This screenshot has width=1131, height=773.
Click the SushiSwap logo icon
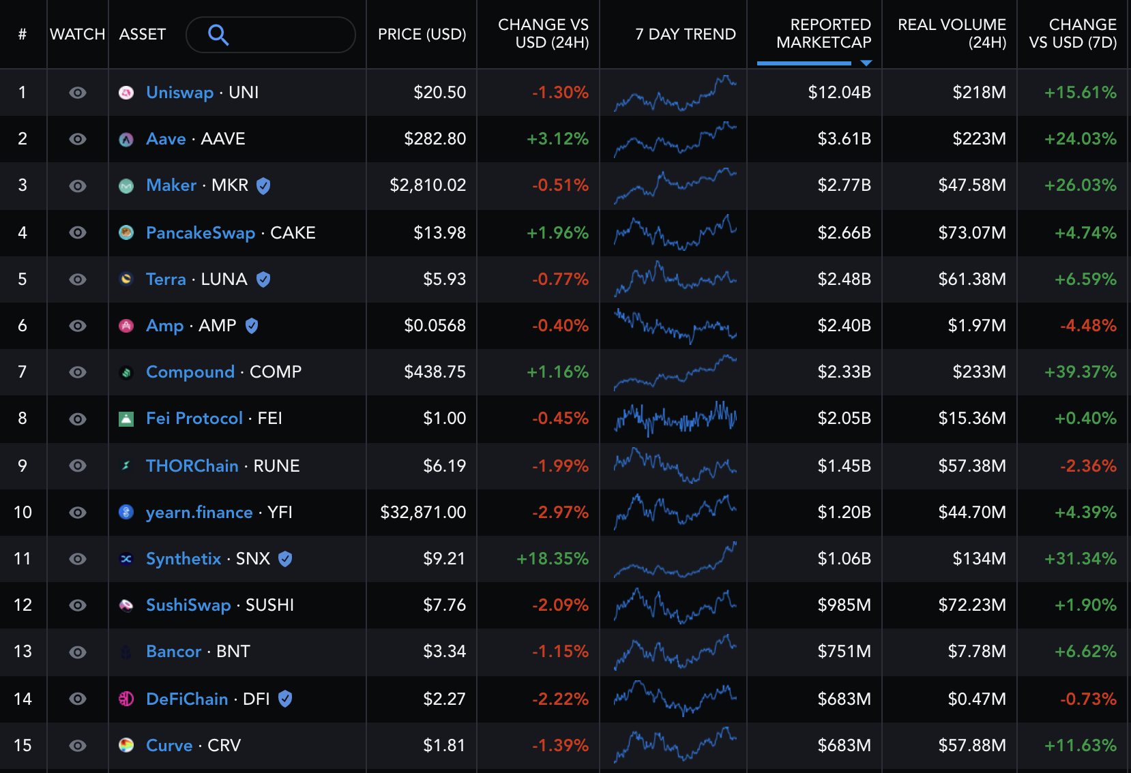click(126, 605)
